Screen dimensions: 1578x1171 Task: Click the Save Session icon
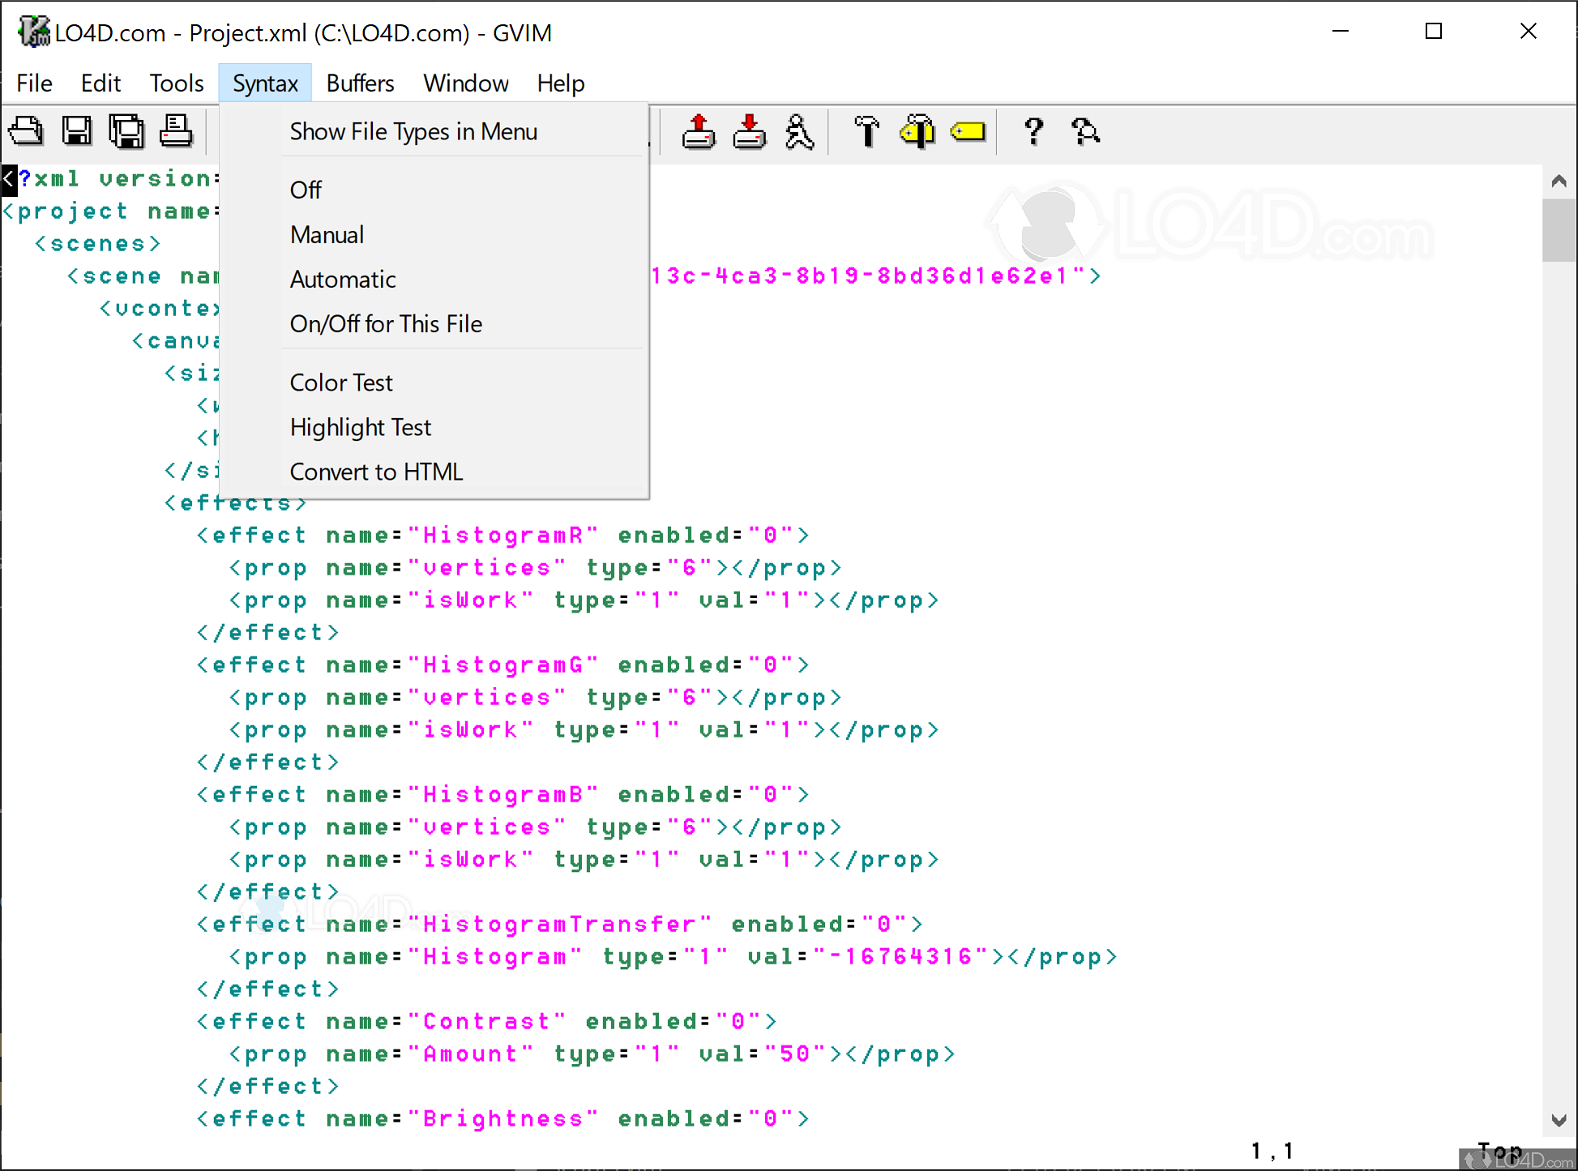[x=750, y=131]
